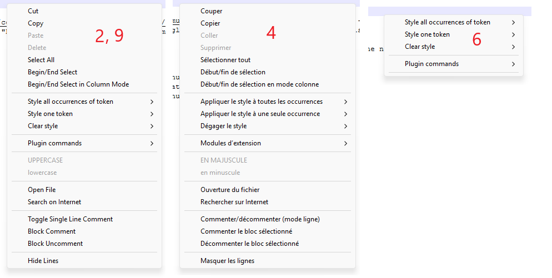Select Open File menu entry
The image size is (552, 278).
click(x=42, y=190)
